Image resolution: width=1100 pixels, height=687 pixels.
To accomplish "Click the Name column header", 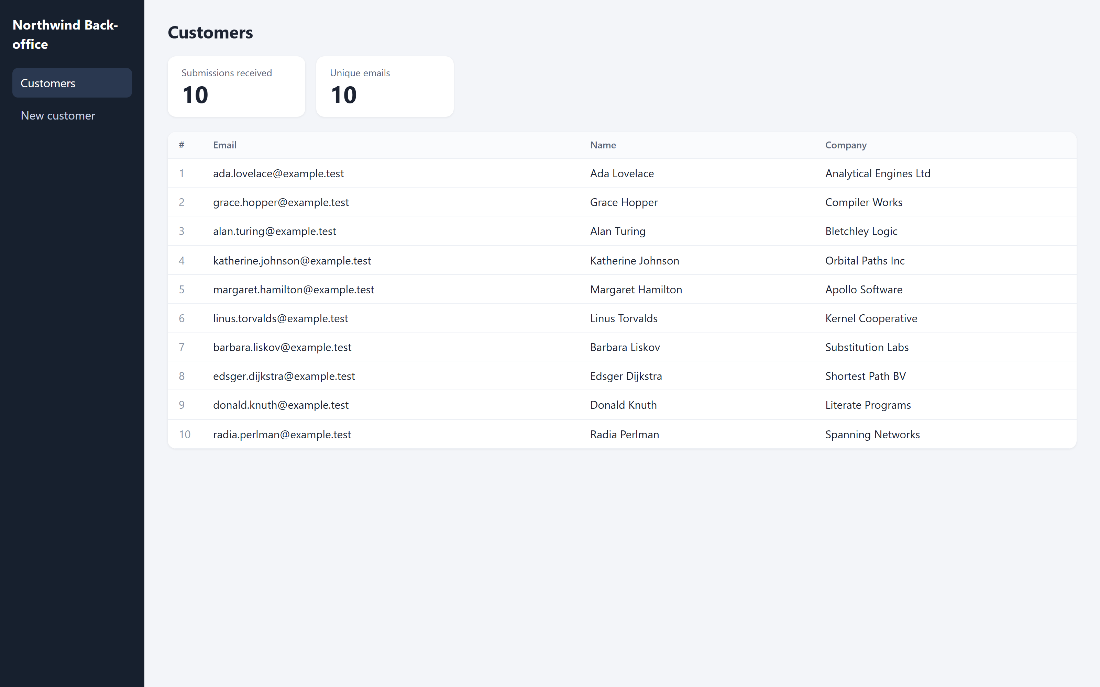I will pyautogui.click(x=603, y=145).
